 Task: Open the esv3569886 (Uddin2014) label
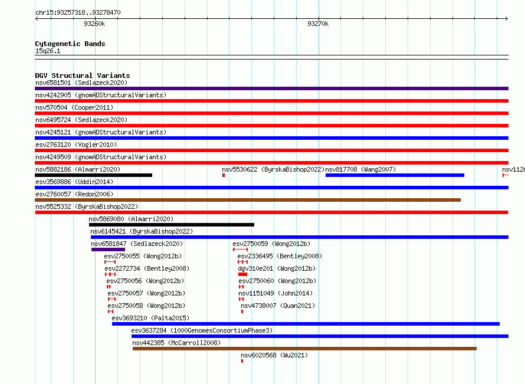(74, 182)
